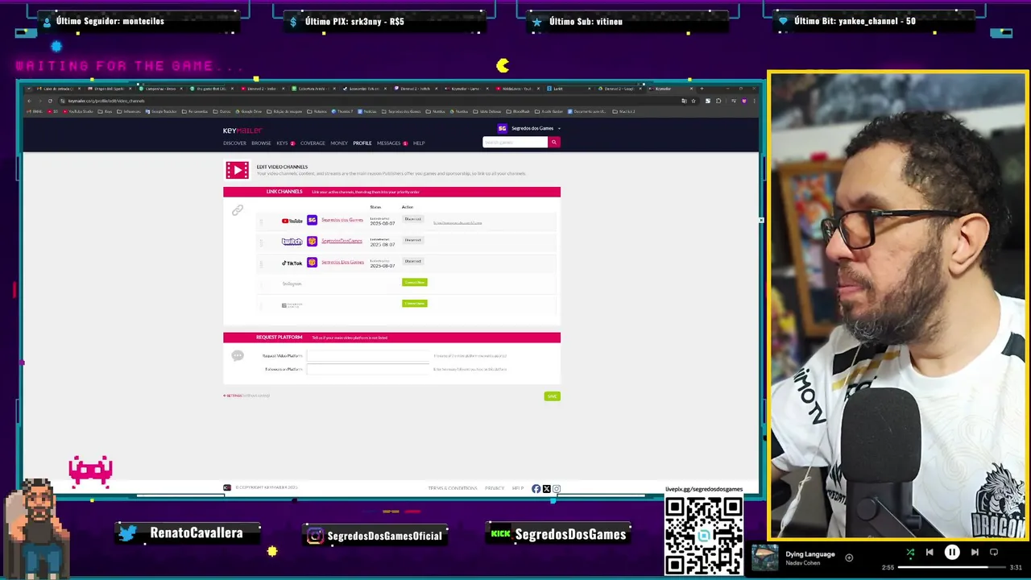
Task: Click the Twitch row drag handle
Action: 261,242
